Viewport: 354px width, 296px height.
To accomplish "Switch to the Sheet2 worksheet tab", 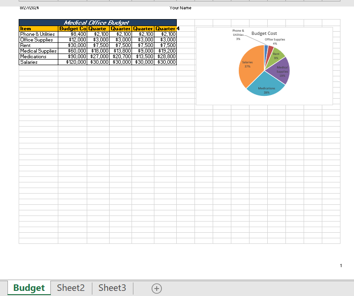I will point(71,288).
